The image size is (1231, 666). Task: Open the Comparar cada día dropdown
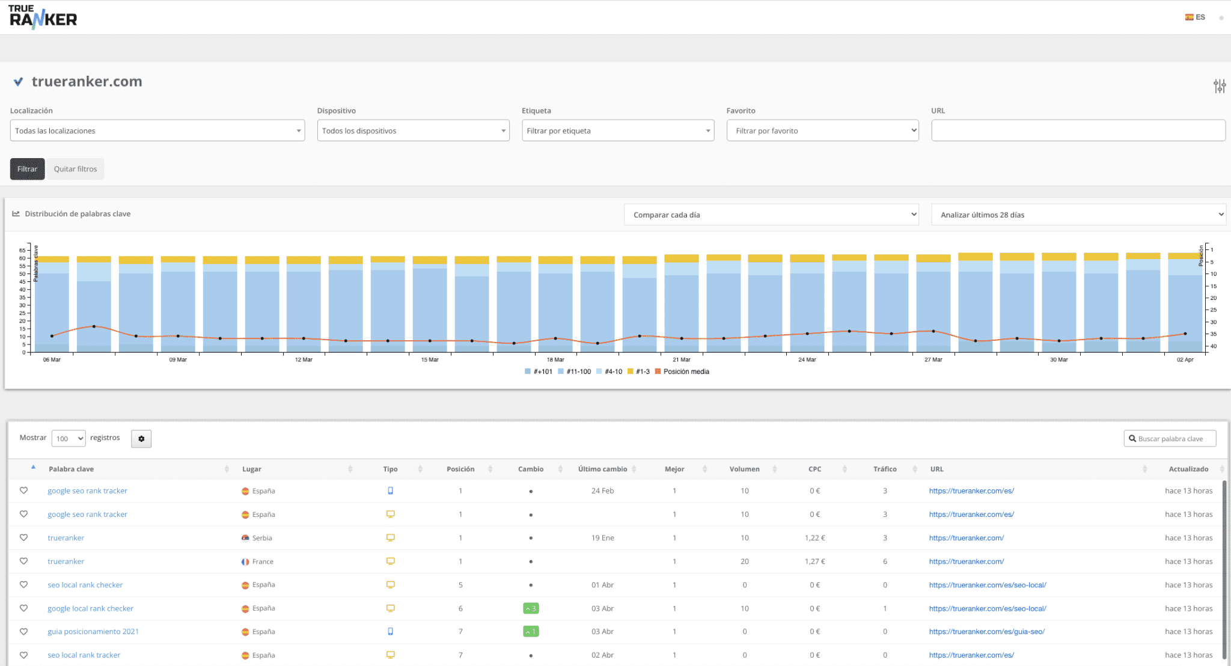click(772, 215)
